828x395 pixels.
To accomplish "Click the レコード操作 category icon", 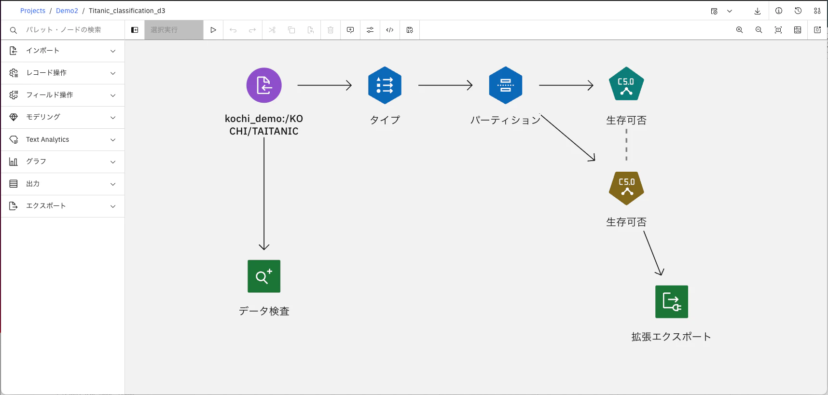I will [x=14, y=73].
